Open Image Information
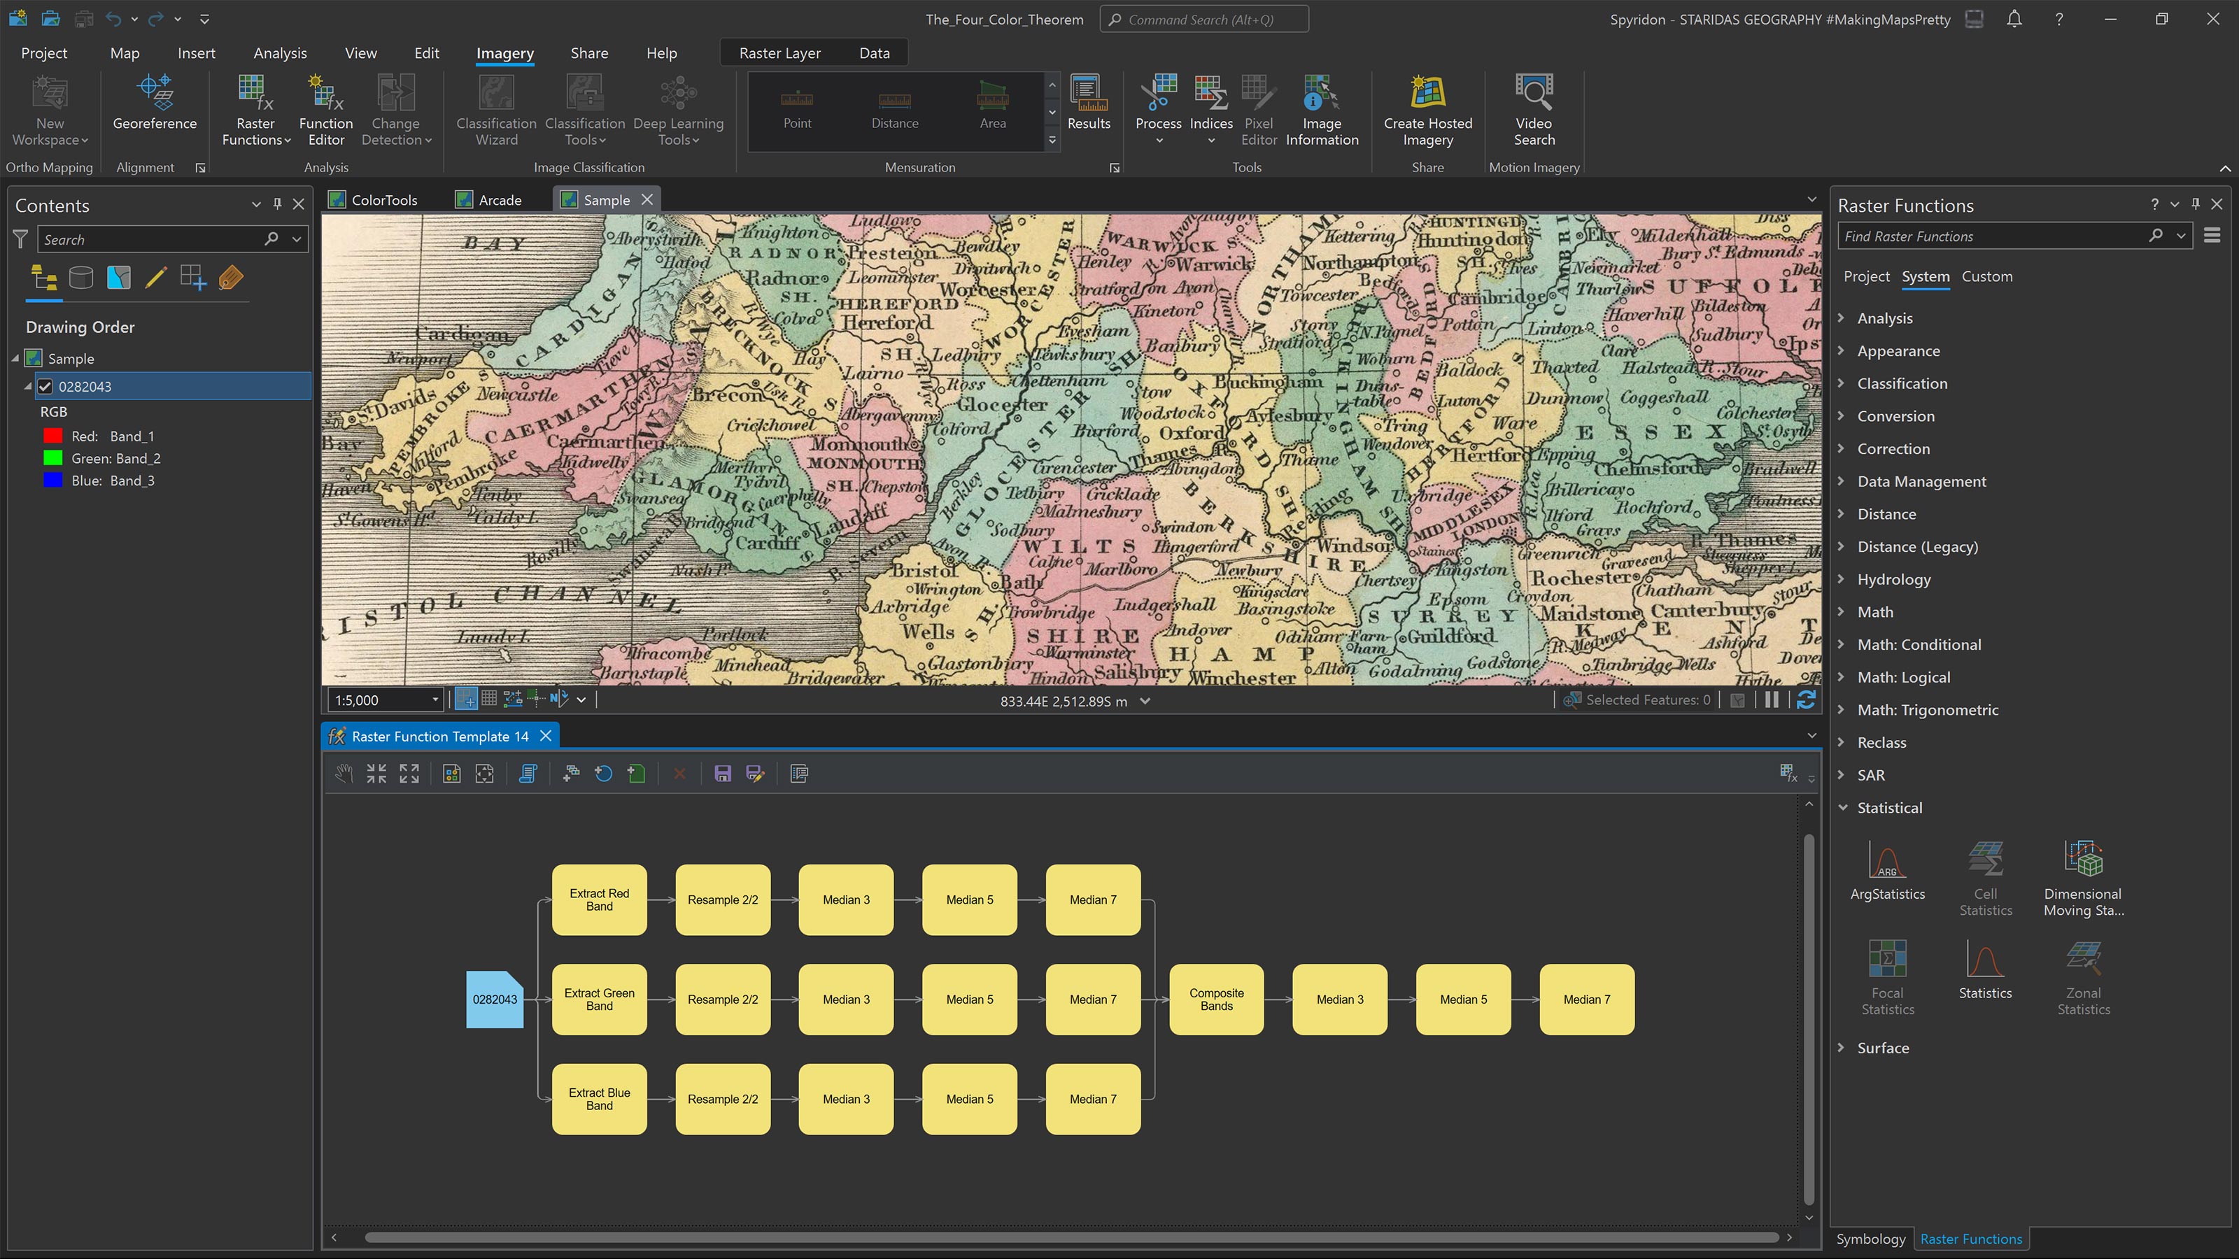2239x1259 pixels. tap(1320, 106)
